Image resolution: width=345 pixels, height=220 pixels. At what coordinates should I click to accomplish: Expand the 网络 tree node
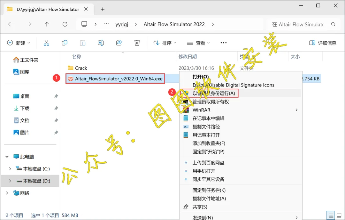coord(7,193)
